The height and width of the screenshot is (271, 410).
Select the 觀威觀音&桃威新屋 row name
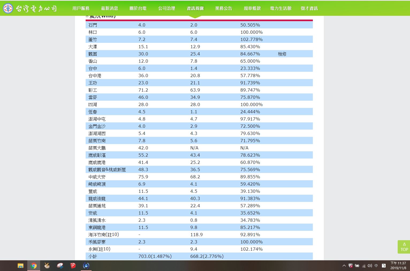click(107, 170)
